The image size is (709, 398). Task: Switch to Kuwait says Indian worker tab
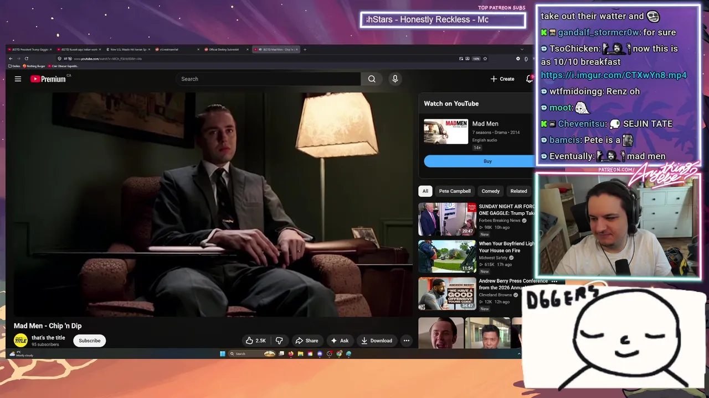click(x=79, y=49)
